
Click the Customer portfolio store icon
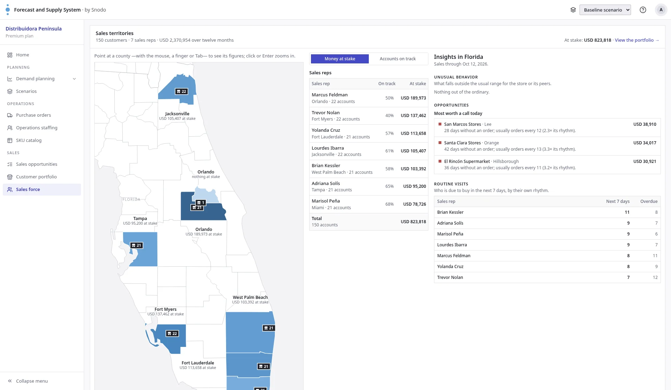coord(10,177)
